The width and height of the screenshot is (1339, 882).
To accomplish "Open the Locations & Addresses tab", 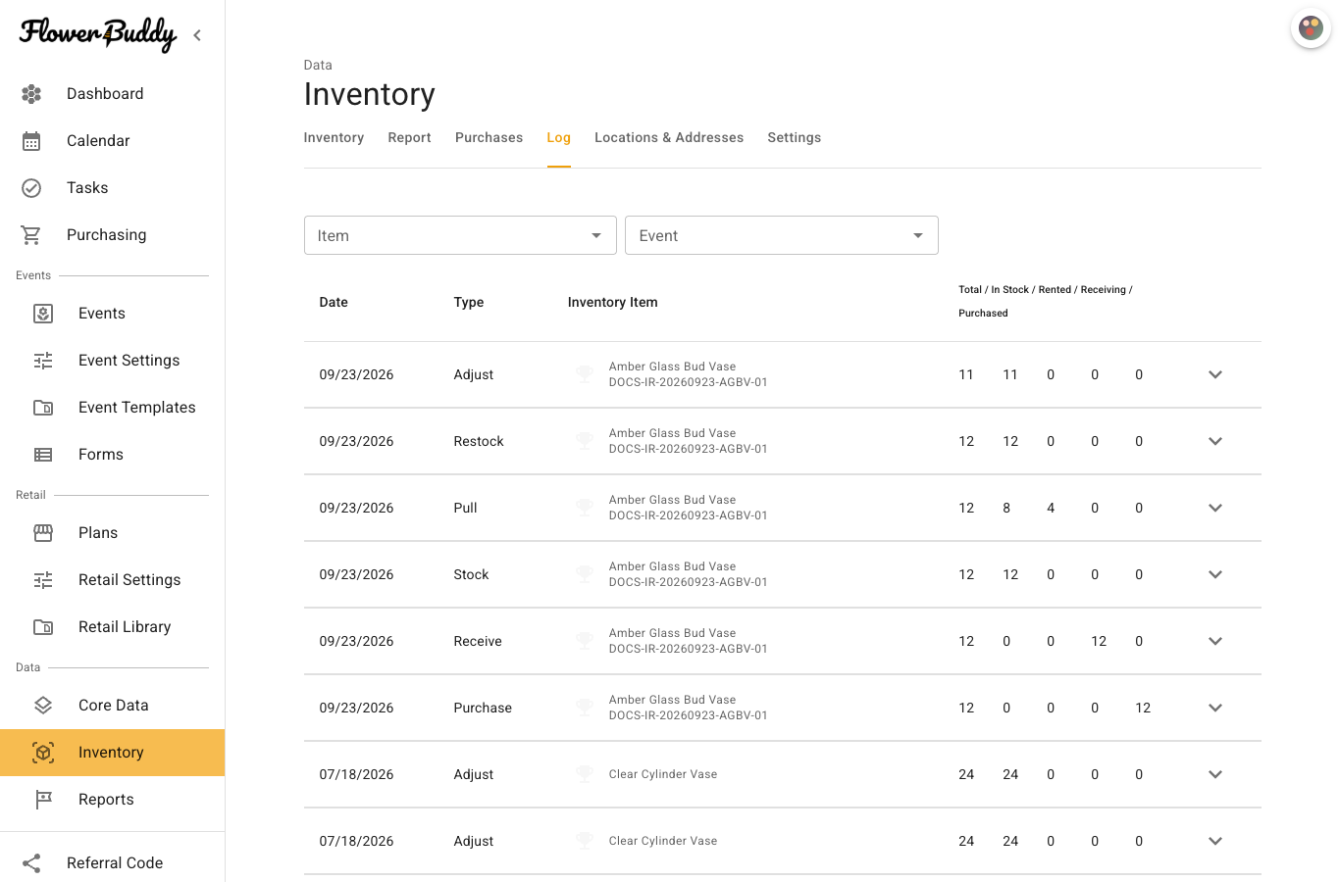I will point(669,138).
